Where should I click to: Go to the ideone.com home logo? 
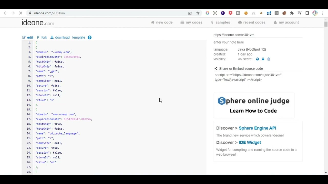[38, 23]
